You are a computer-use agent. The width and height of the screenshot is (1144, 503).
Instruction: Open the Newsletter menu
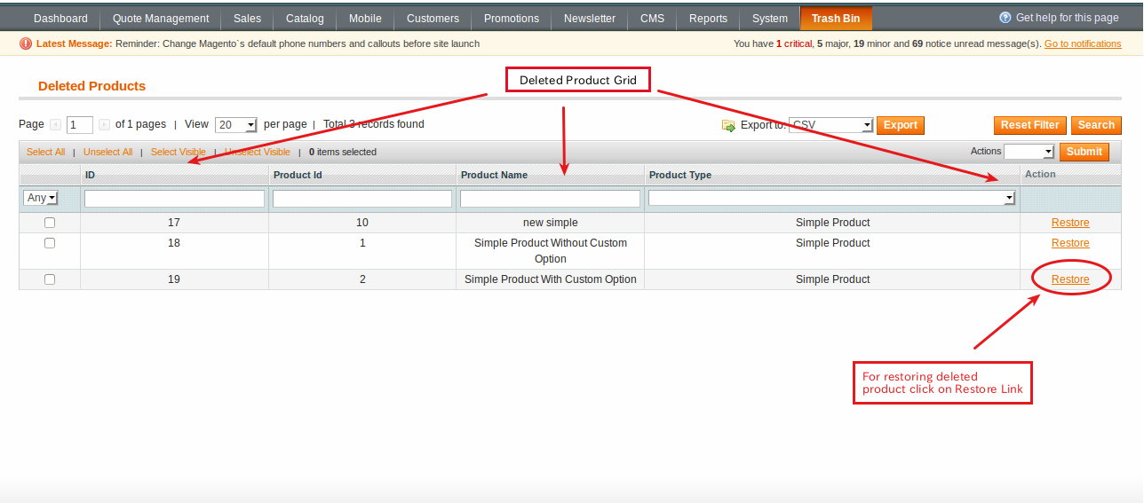590,19
